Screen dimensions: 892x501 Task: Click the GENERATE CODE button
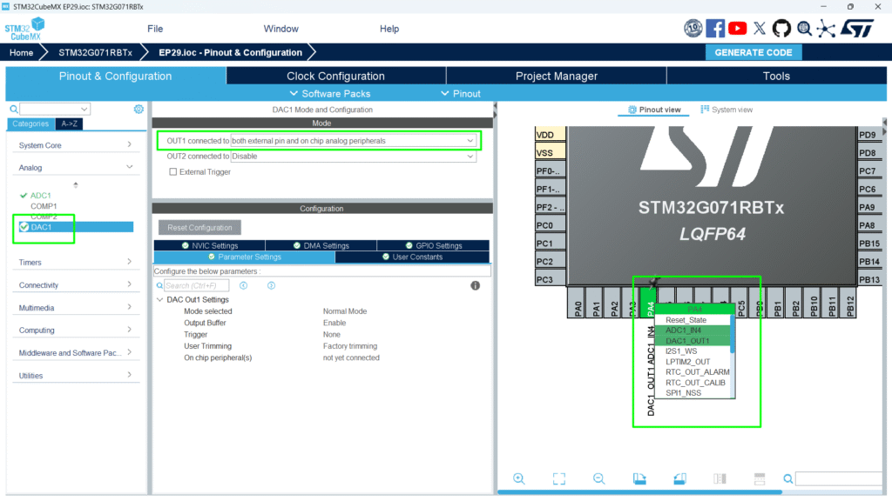tap(753, 52)
